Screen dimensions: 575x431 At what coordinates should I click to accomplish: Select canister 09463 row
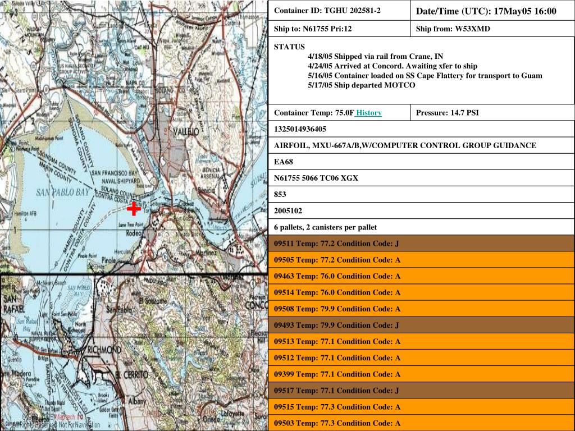[421, 276]
